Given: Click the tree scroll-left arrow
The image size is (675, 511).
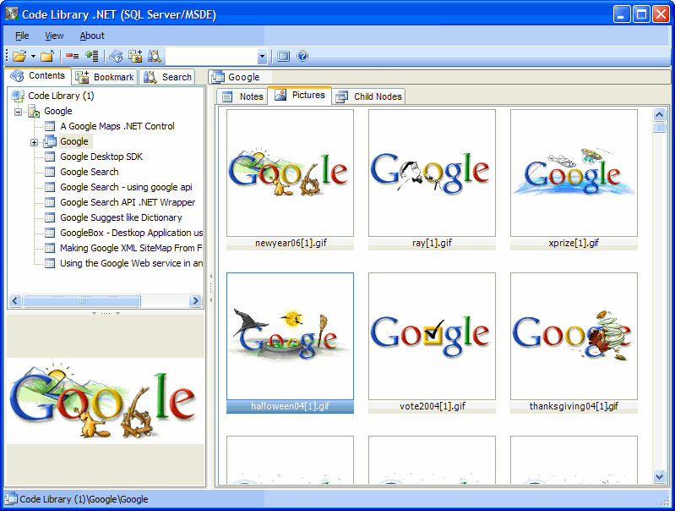Looking at the screenshot, I should (15, 300).
